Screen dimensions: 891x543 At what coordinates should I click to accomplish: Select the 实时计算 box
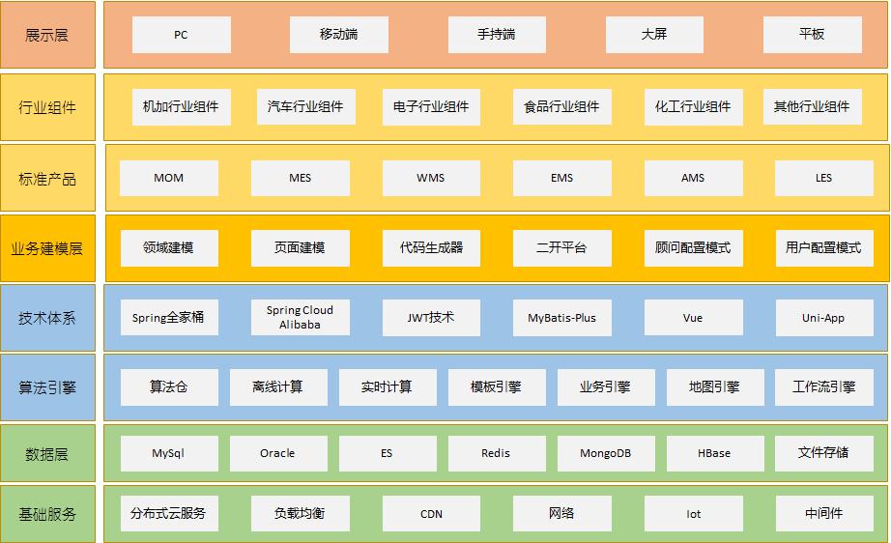pyautogui.click(x=388, y=387)
